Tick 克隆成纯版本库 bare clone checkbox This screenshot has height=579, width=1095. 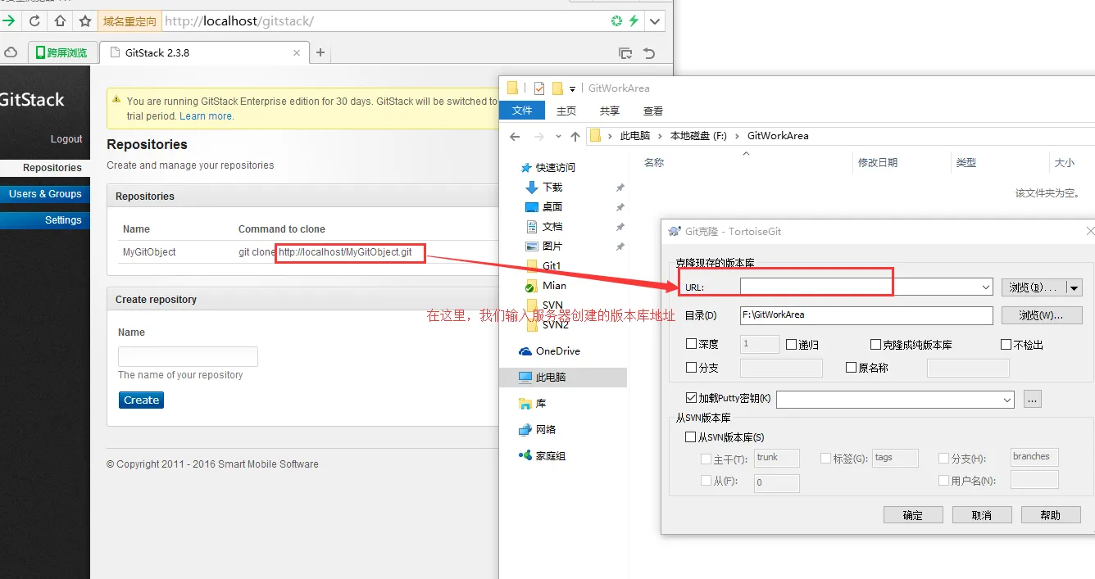coord(876,345)
